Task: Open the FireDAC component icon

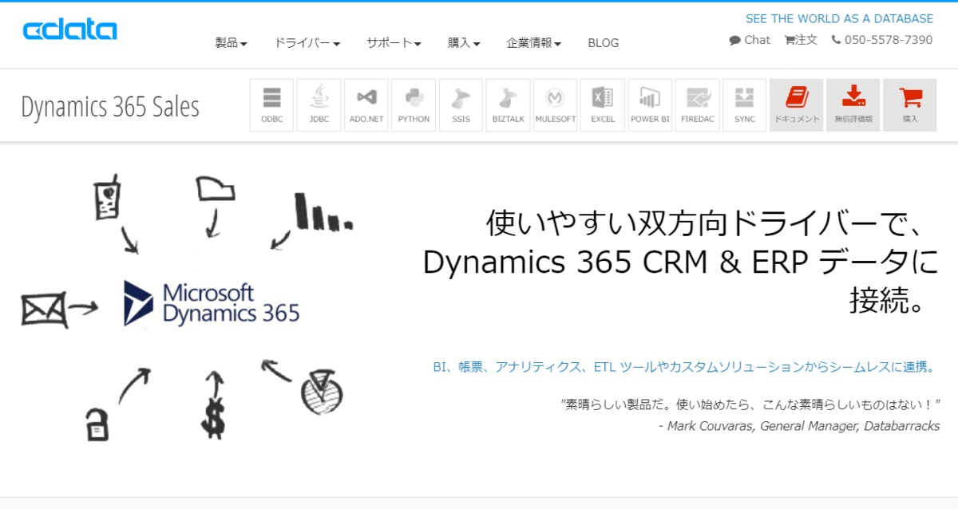Action: click(x=697, y=105)
